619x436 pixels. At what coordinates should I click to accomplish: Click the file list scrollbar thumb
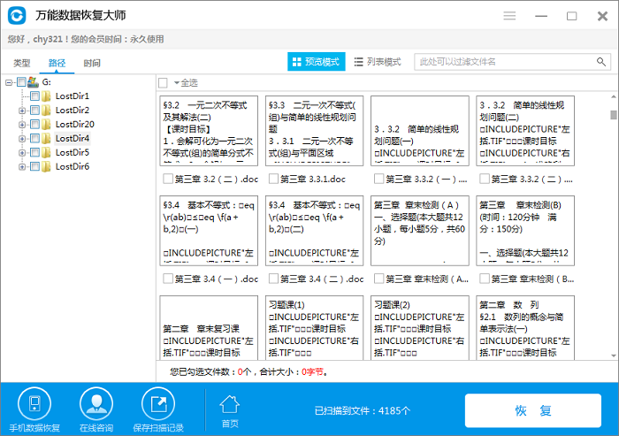613,115
